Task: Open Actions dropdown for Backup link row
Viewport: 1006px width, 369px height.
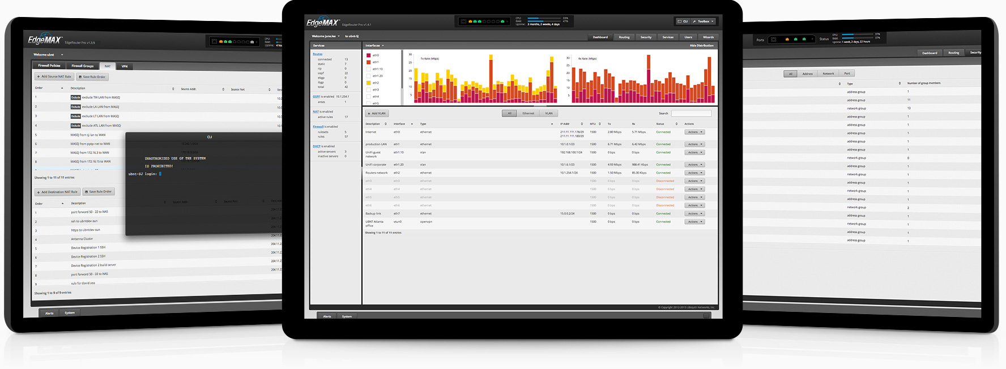Action: [694, 213]
